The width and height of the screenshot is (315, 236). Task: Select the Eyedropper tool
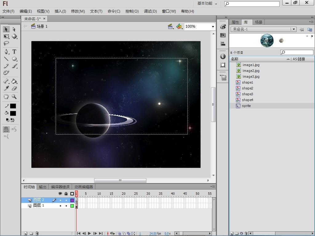pos(6,88)
